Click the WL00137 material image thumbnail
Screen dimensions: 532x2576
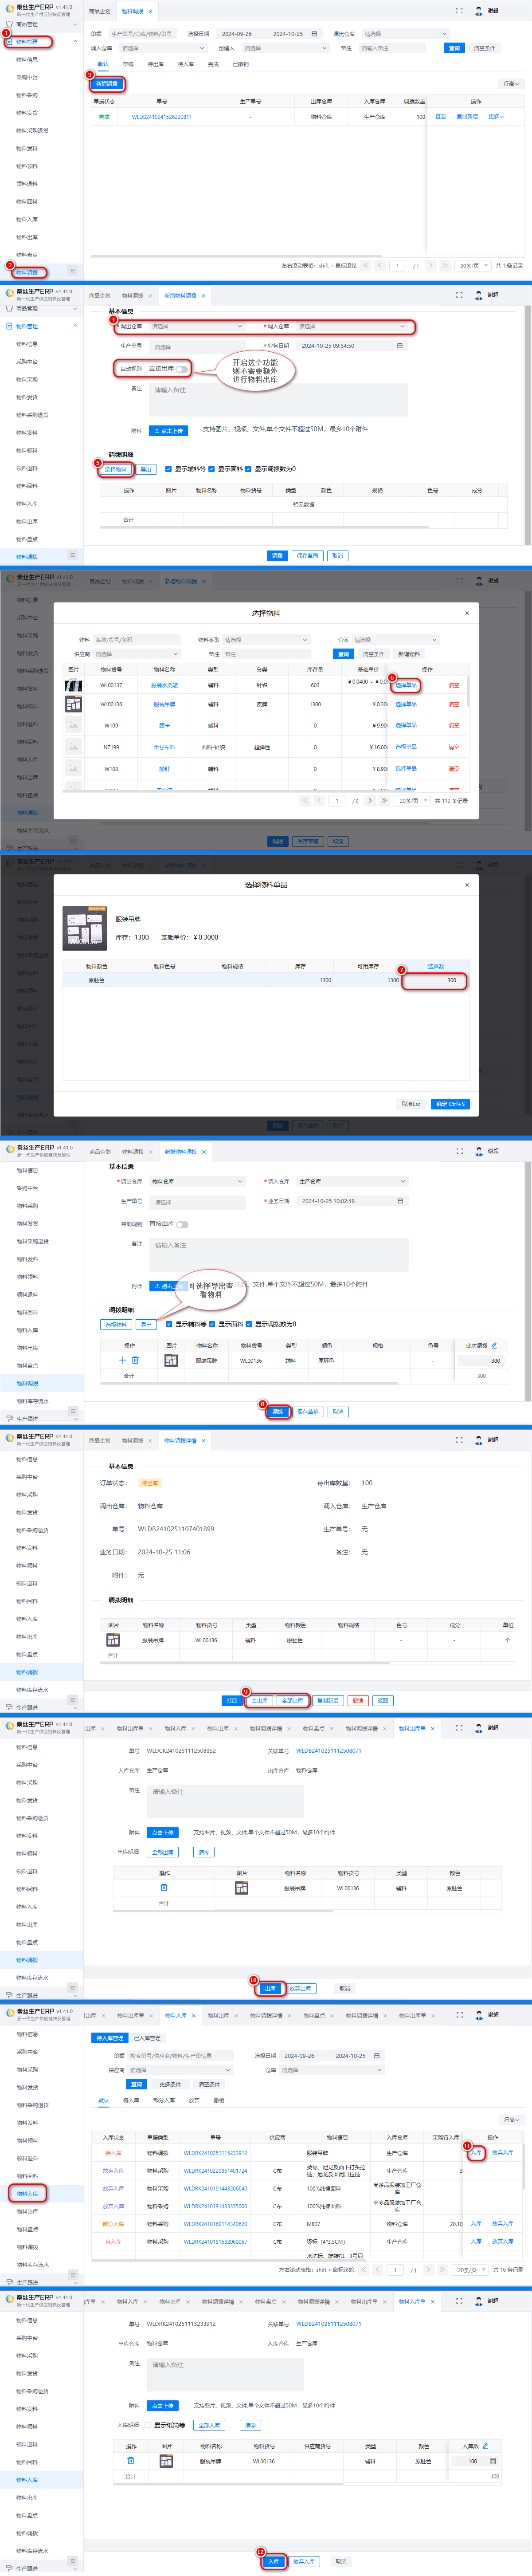(74, 685)
